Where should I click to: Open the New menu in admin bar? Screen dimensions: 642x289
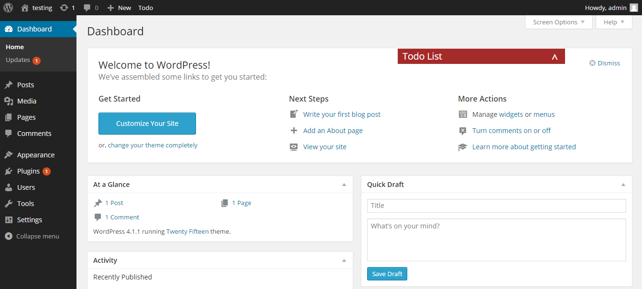[x=119, y=8]
